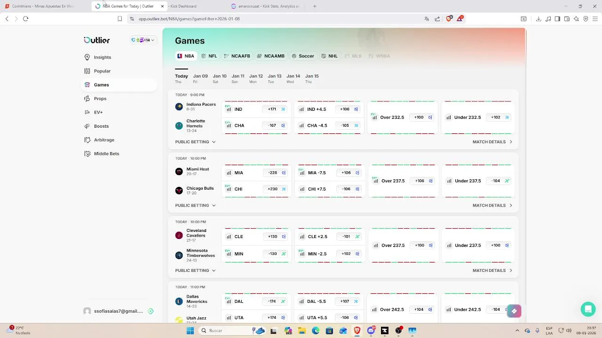Switch to the NBA league tab

185,56
